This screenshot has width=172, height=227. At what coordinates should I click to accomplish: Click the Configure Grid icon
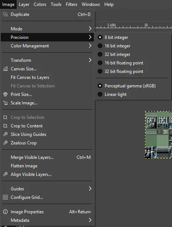pos(5,197)
